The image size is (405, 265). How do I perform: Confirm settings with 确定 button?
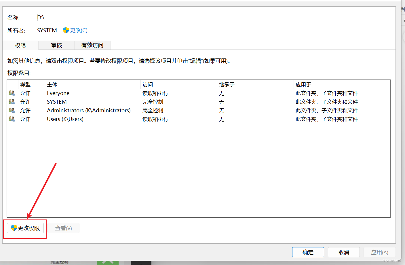(x=308, y=252)
